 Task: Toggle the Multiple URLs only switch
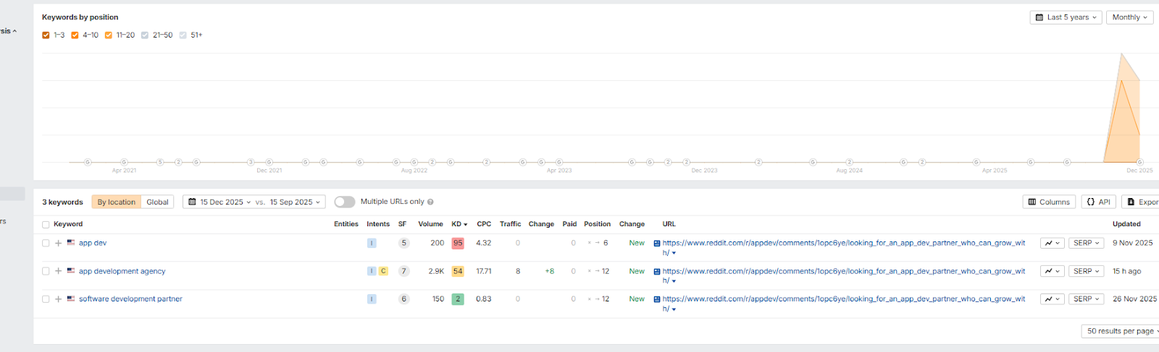click(x=345, y=202)
